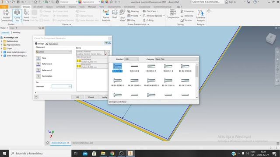Open the O-Ring generator
280x157 pixels.
tap(148, 20)
